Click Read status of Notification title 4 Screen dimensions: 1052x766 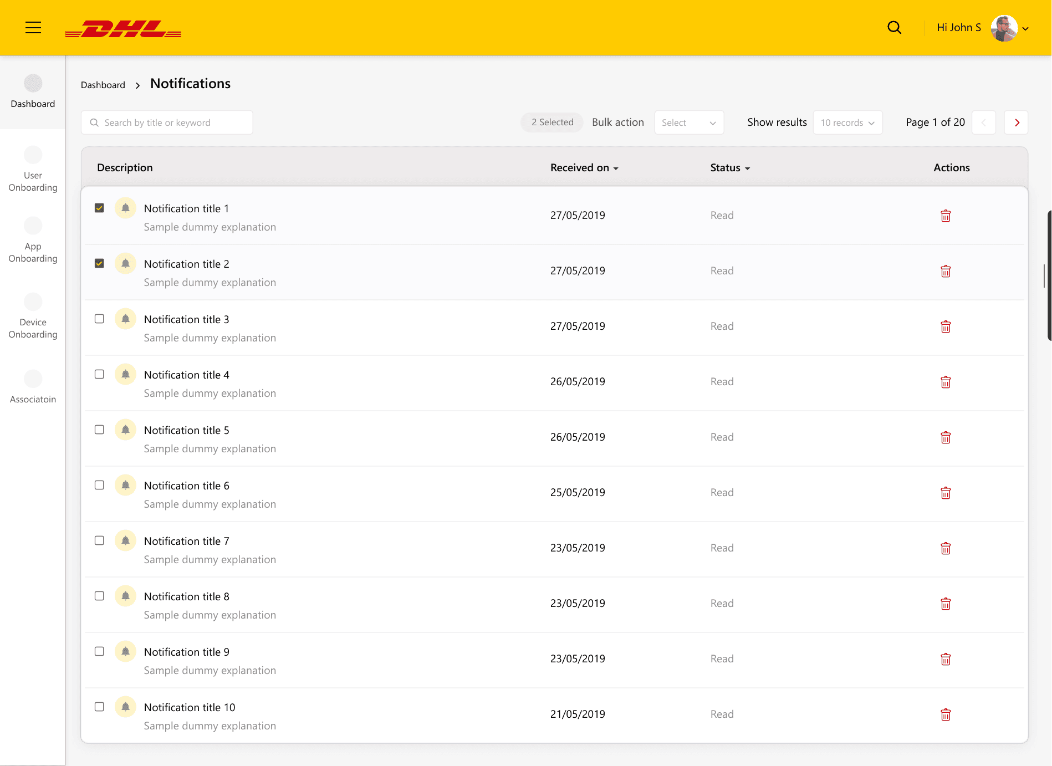pyautogui.click(x=722, y=381)
